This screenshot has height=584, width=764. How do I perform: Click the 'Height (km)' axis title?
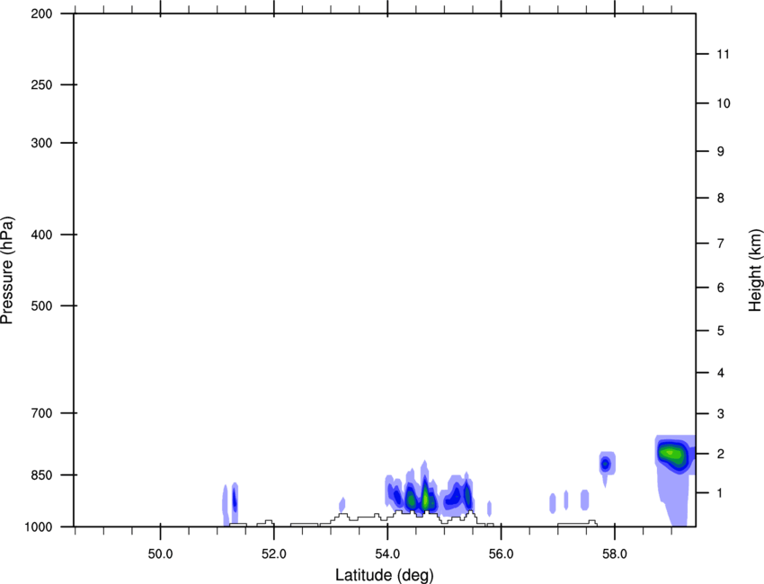click(755, 270)
